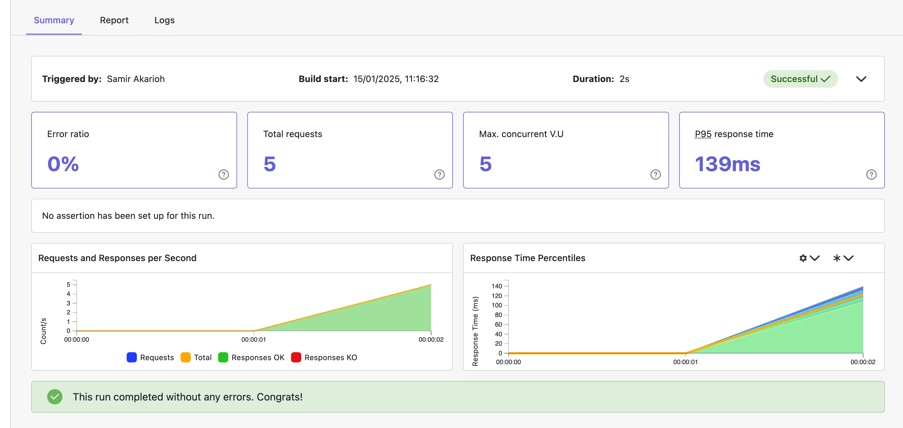Click the Successful status badge

click(x=801, y=79)
